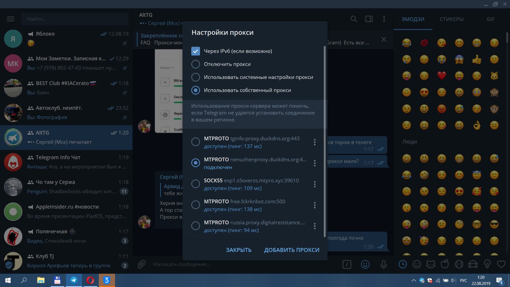Open the Telegram hamburger main menu
510x287 pixels.
tap(11, 19)
